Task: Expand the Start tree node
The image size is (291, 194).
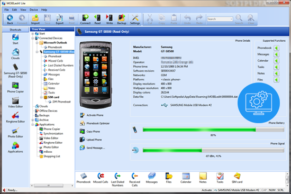Action: pyautogui.click(x=33, y=34)
